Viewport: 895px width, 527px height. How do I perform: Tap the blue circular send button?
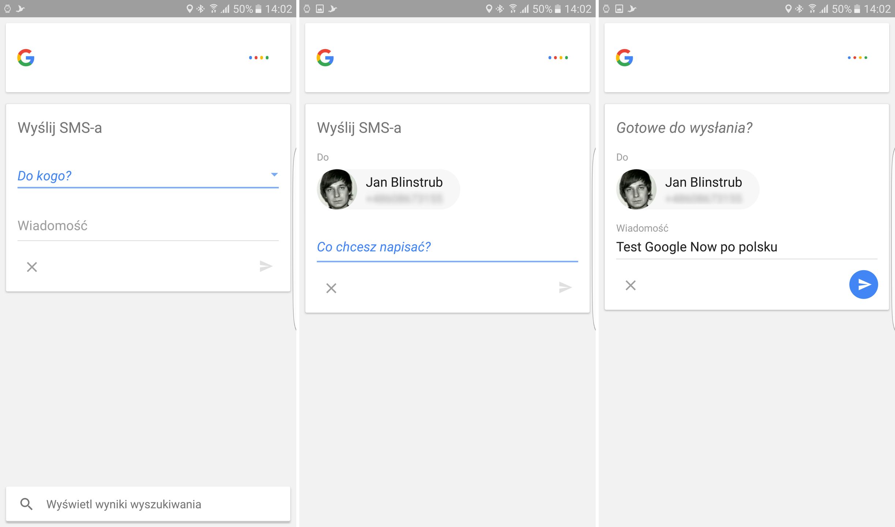[864, 284]
